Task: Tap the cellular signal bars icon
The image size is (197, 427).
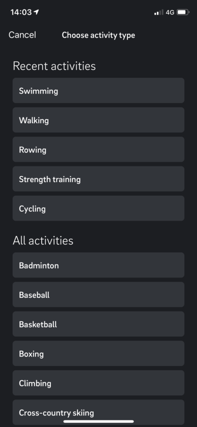Action: (159, 12)
